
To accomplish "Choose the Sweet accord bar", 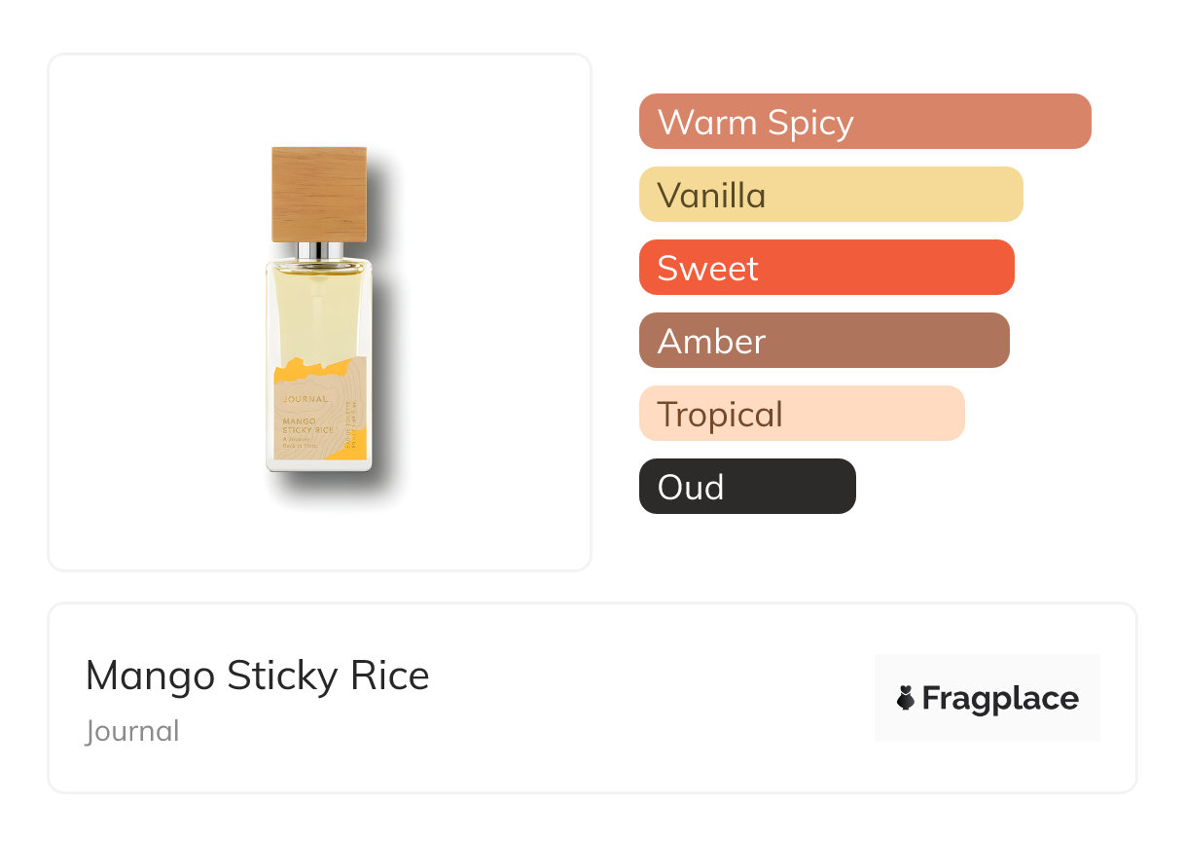I will pos(826,268).
